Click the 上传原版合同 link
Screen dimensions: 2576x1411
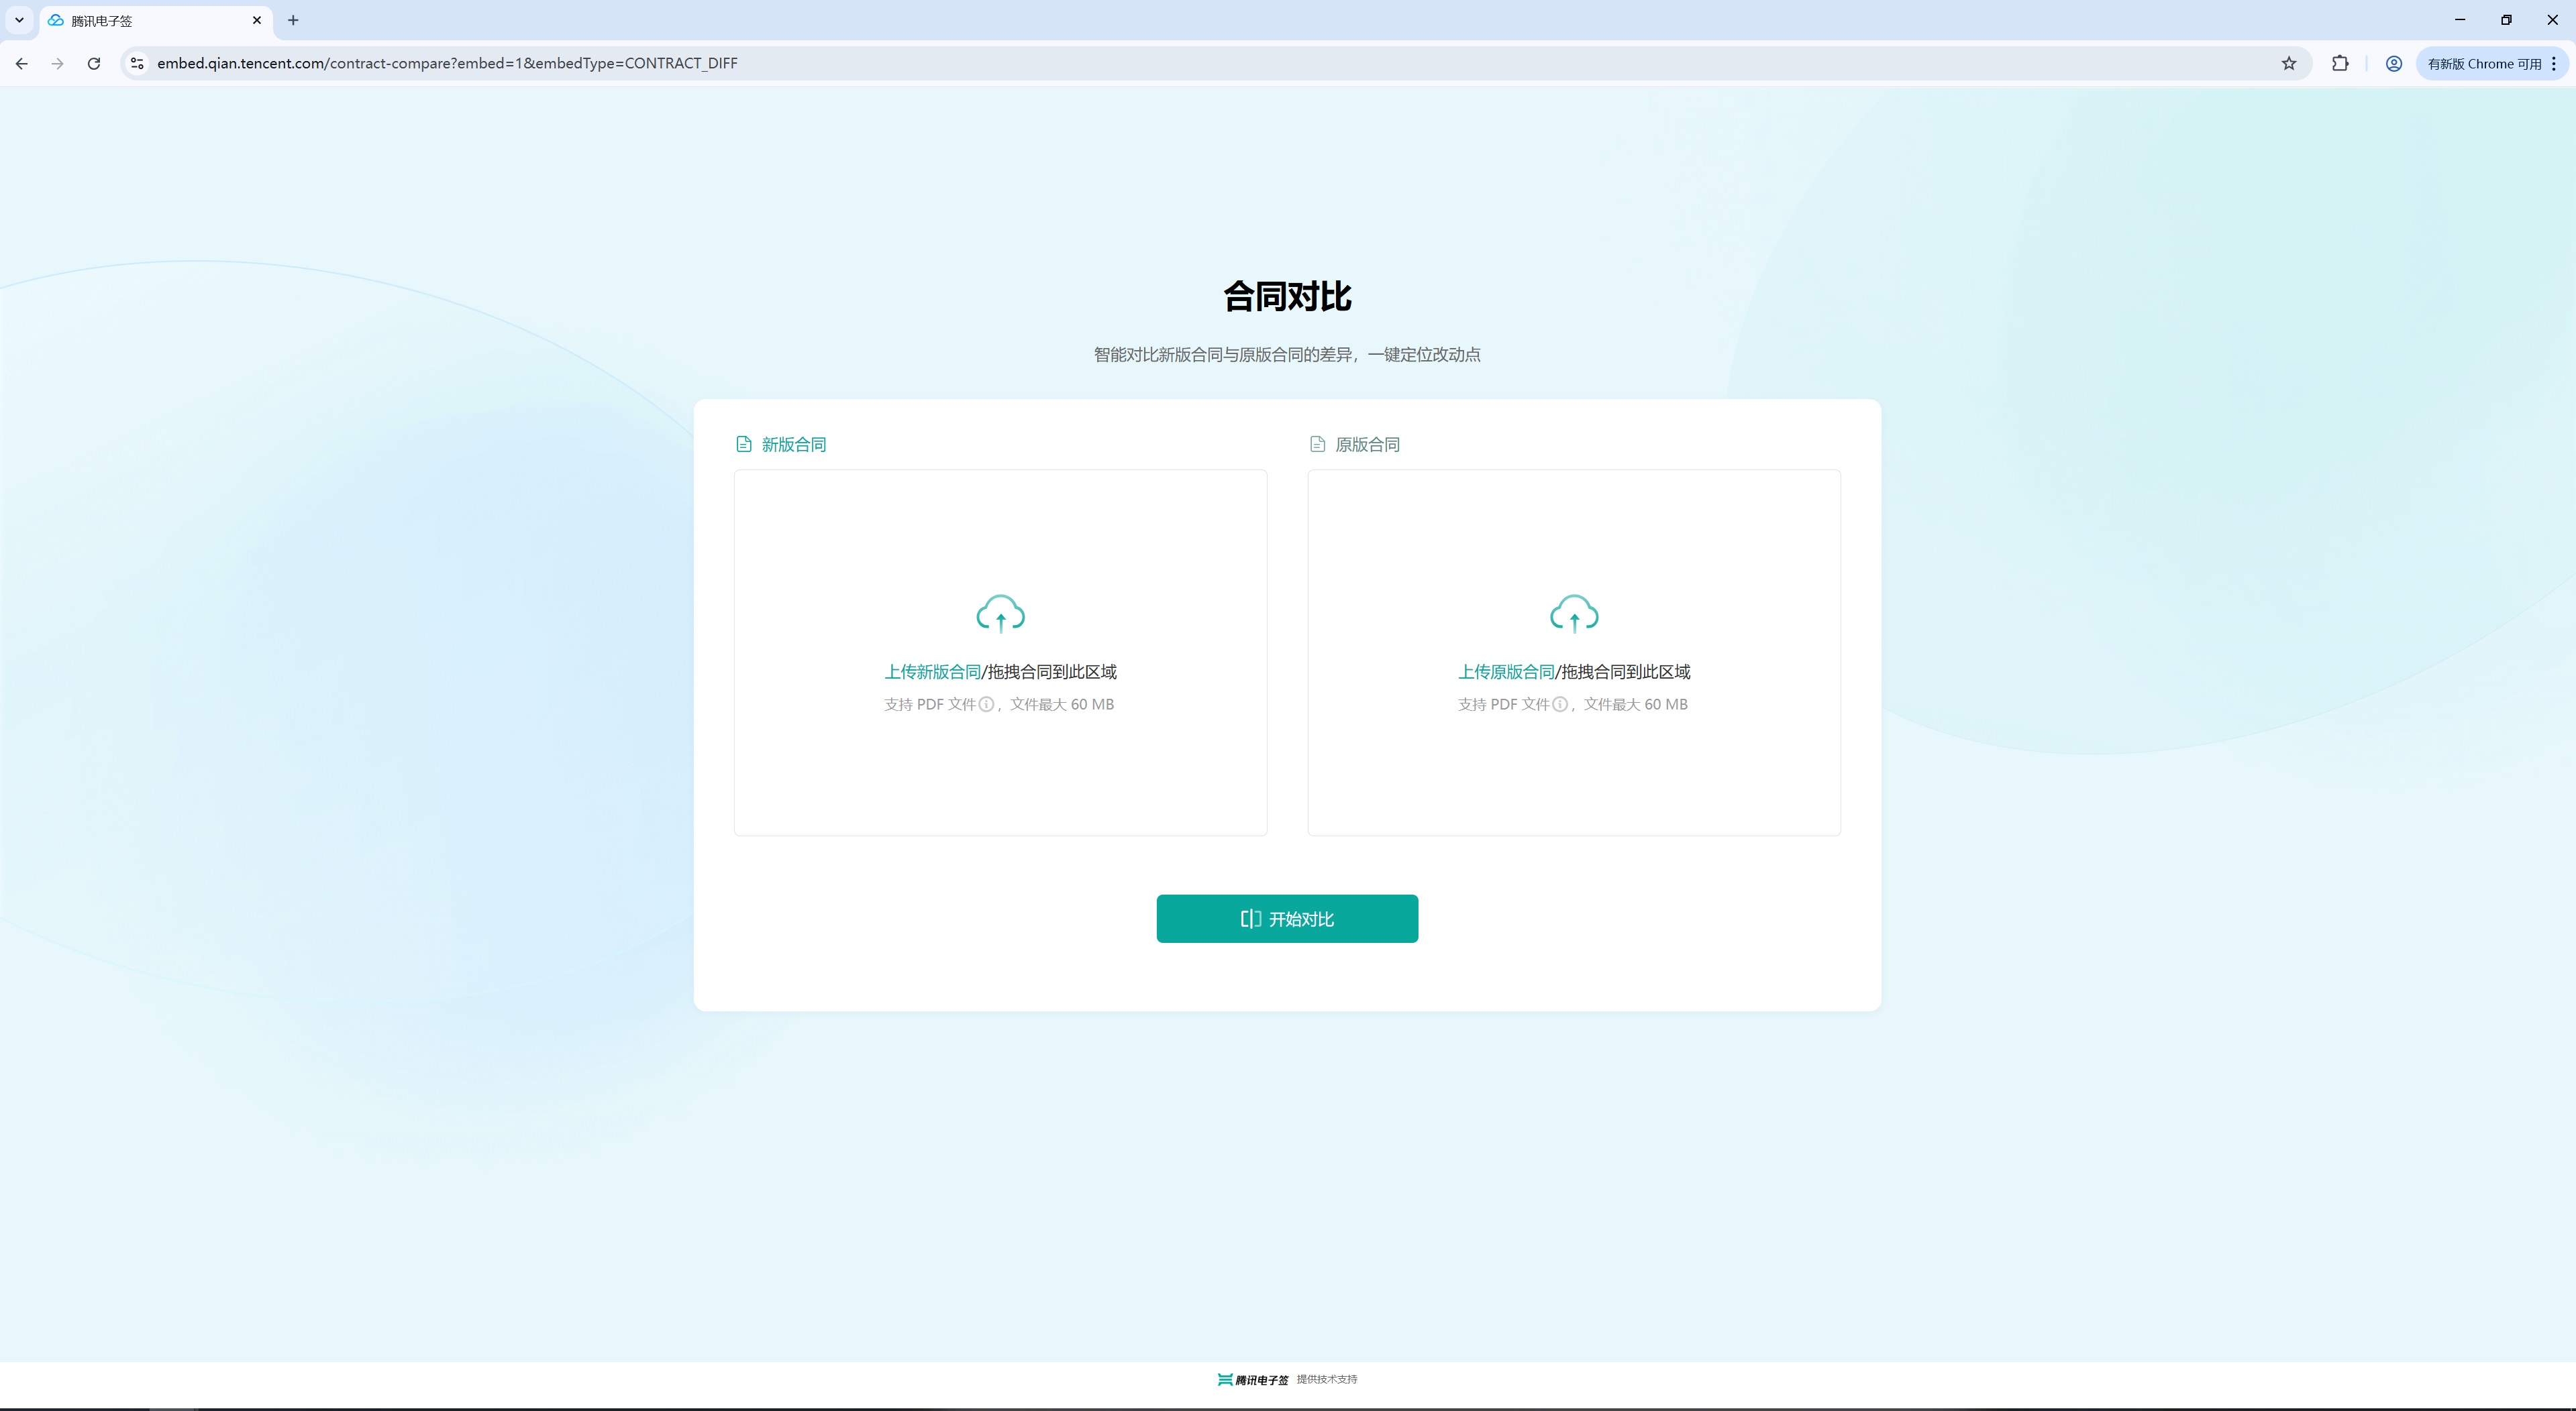click(x=1506, y=671)
